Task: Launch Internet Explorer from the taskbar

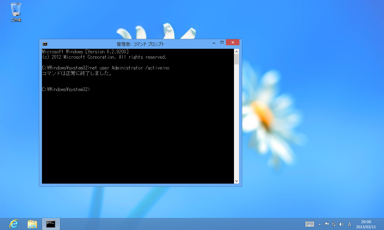Action: (x=14, y=224)
